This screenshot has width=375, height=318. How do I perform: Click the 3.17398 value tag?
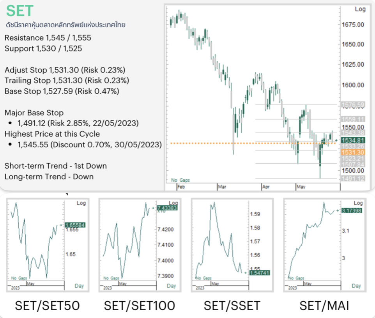click(x=352, y=211)
